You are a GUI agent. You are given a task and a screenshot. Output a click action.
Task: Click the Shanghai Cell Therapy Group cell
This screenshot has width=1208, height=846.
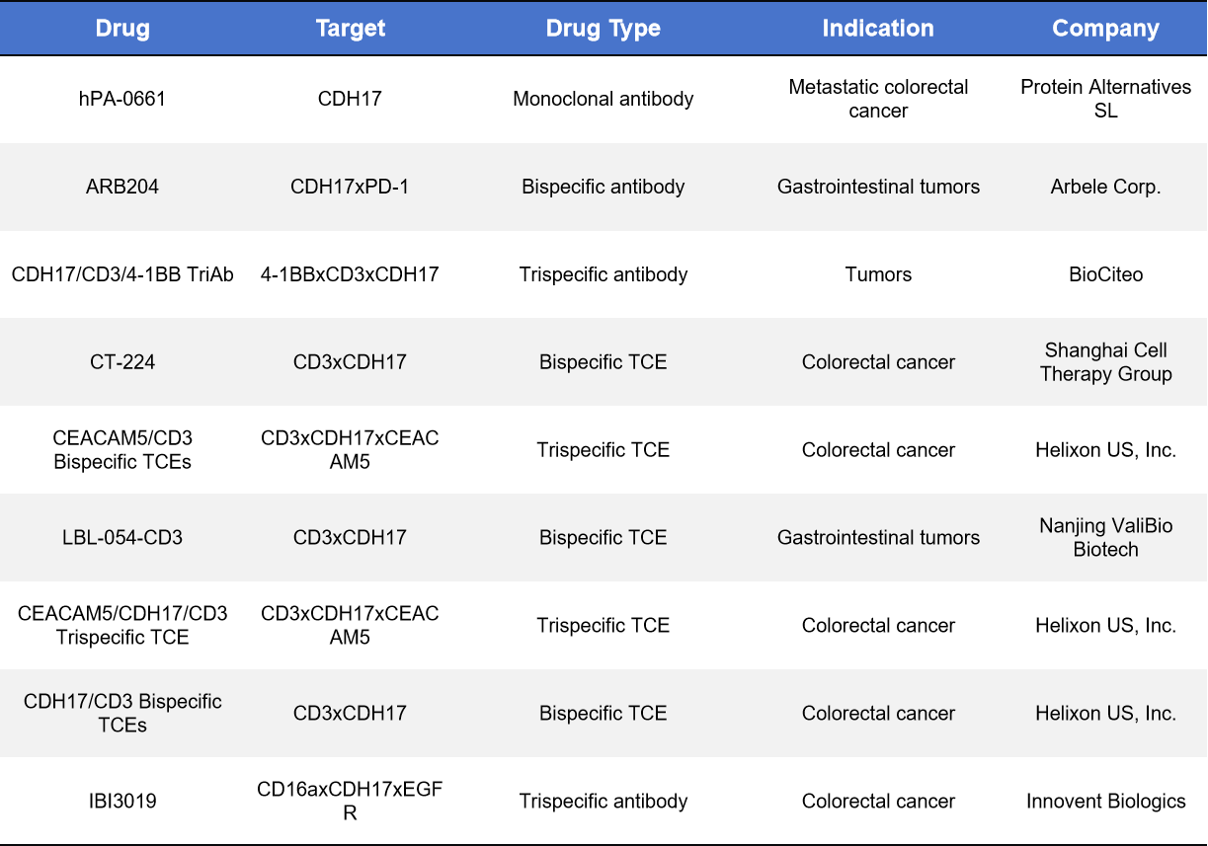tap(1105, 362)
